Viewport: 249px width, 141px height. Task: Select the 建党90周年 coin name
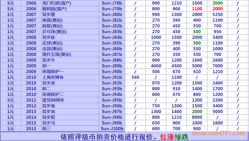[x=53, y=100]
